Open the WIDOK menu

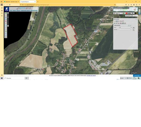pos(14,11)
